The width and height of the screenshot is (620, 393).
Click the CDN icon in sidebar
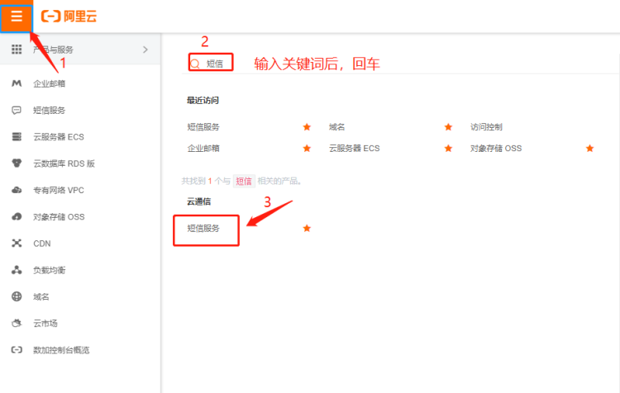pos(17,243)
